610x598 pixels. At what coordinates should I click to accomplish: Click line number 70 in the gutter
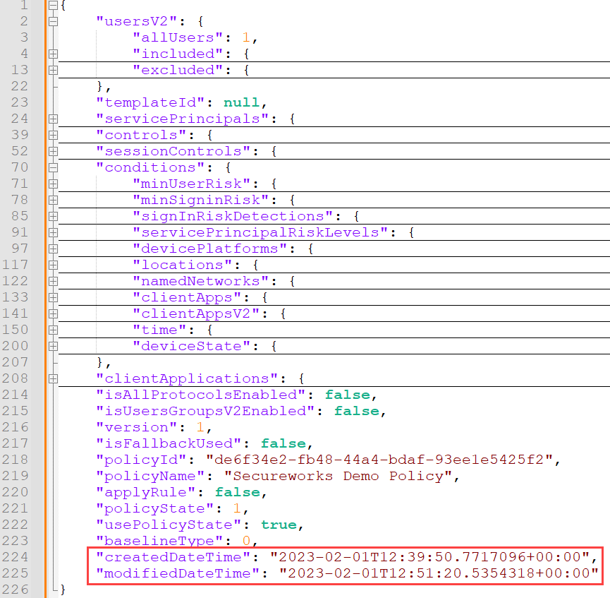coord(20,167)
